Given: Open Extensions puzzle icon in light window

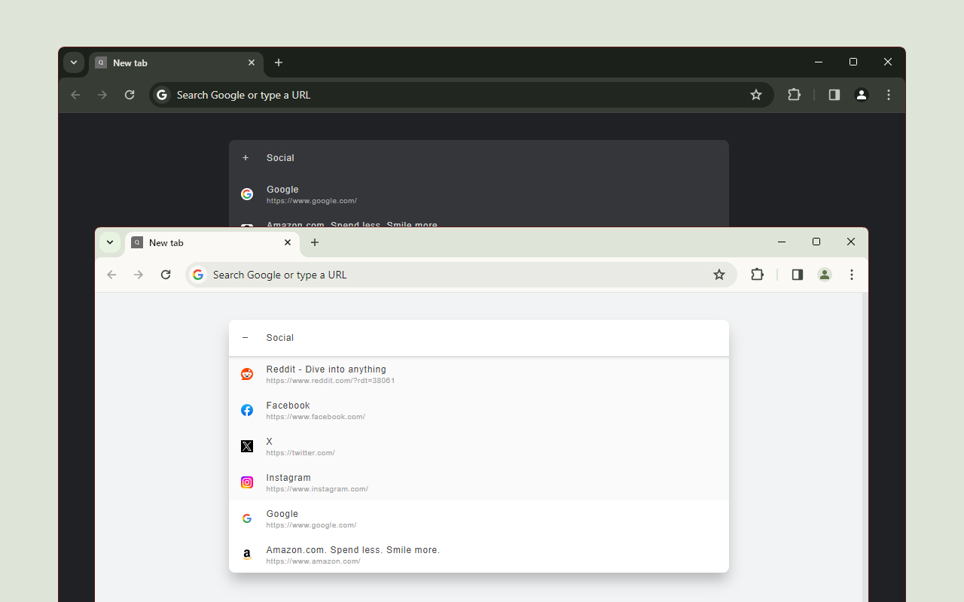Looking at the screenshot, I should pos(757,275).
